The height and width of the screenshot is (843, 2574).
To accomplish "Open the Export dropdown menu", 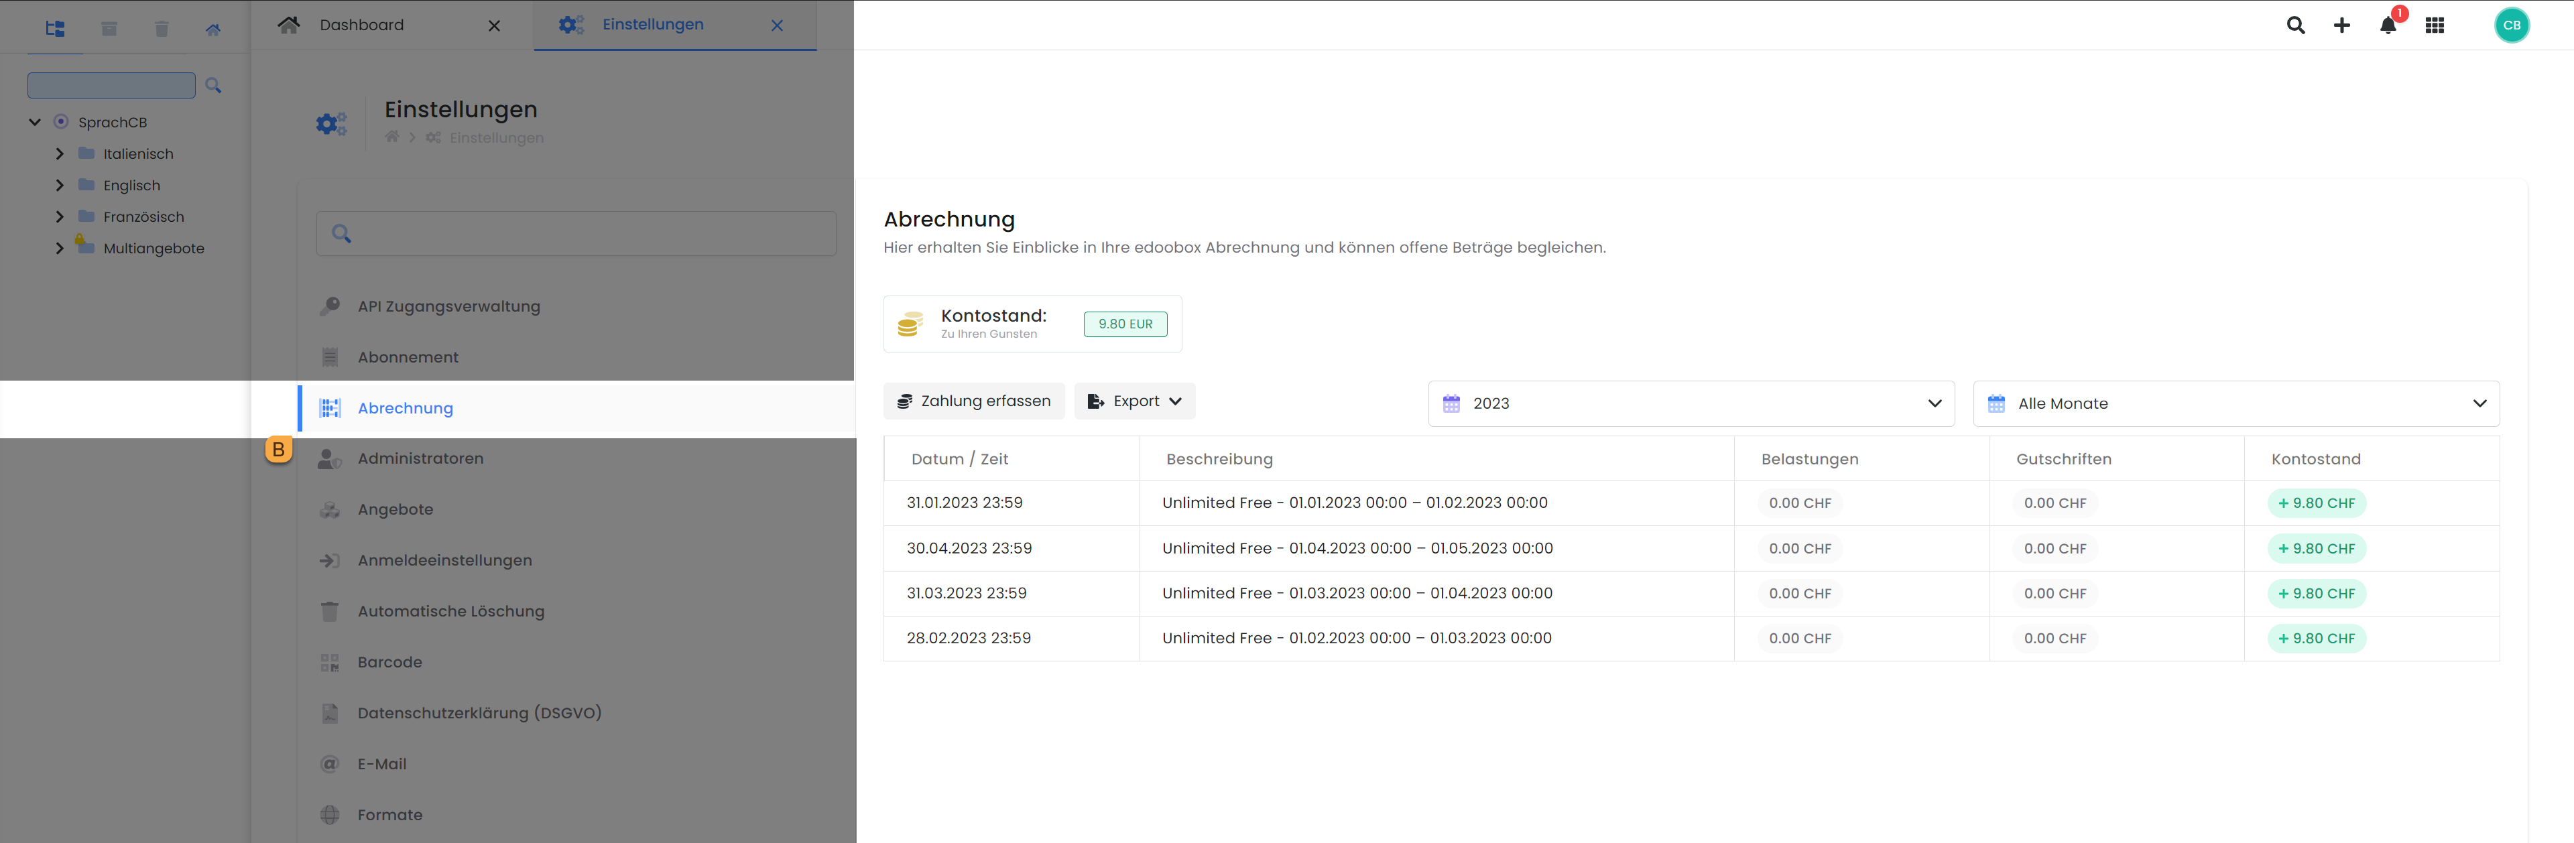I will click(x=1134, y=401).
